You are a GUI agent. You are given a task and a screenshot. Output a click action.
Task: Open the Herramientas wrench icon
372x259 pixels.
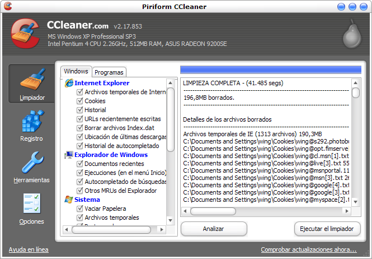[32, 163]
